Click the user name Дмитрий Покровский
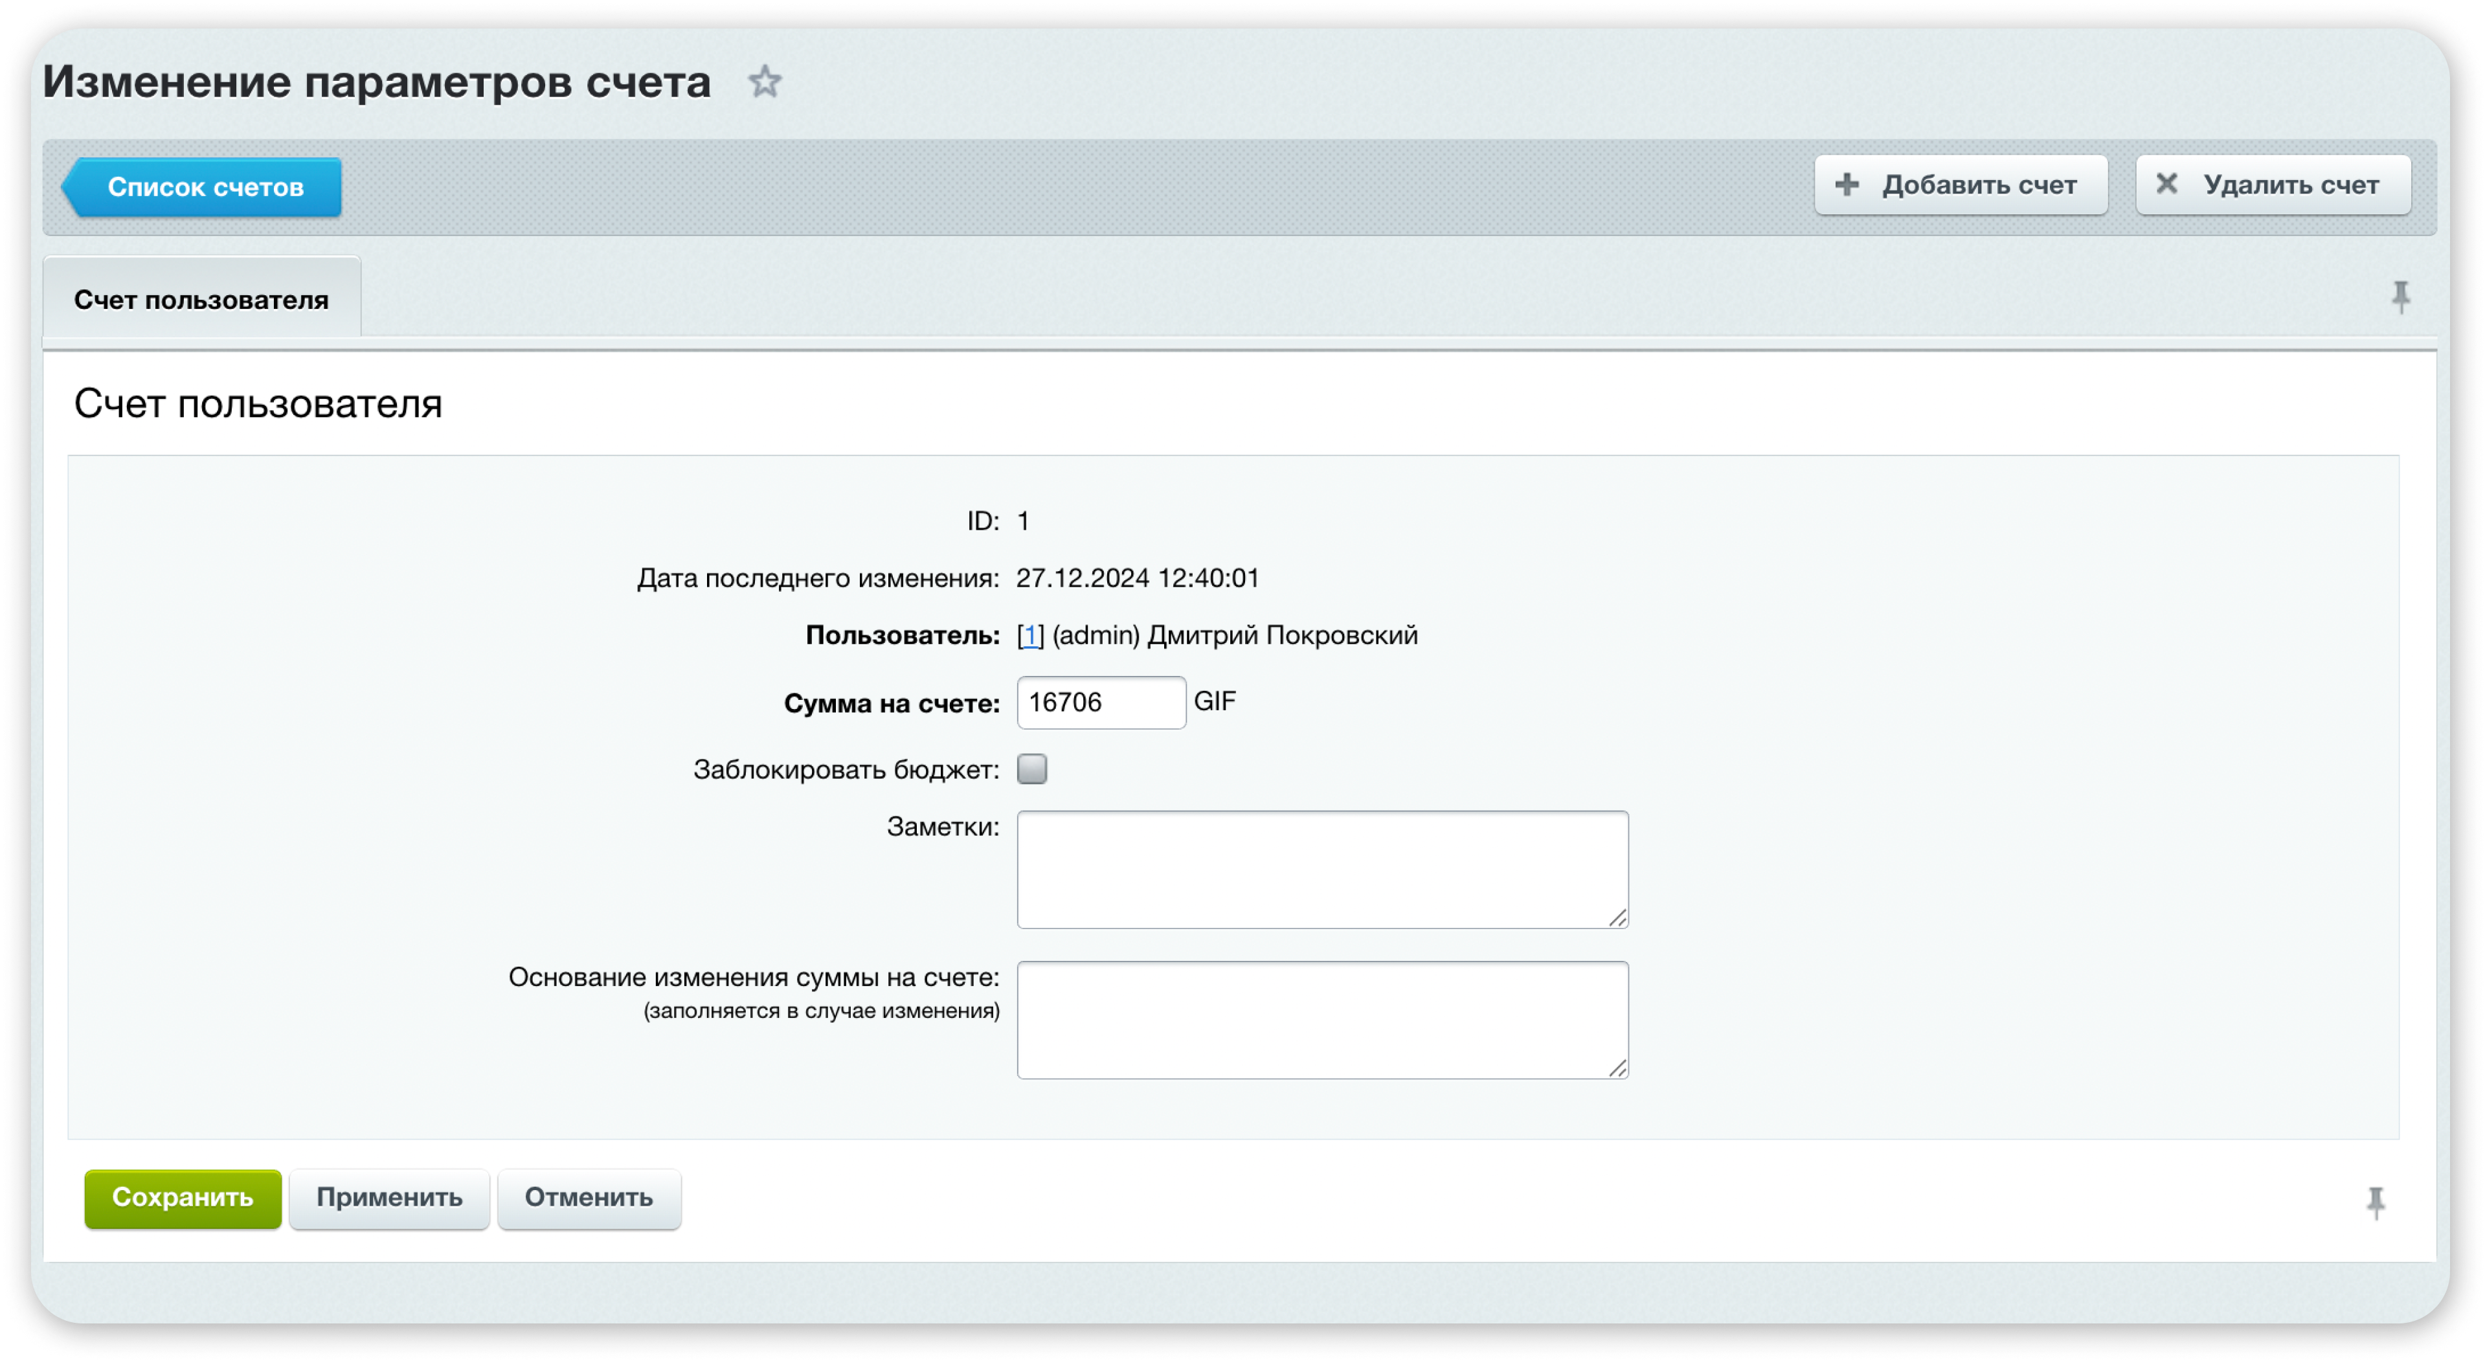Image resolution: width=2485 pixels, height=1361 pixels. (x=1282, y=636)
